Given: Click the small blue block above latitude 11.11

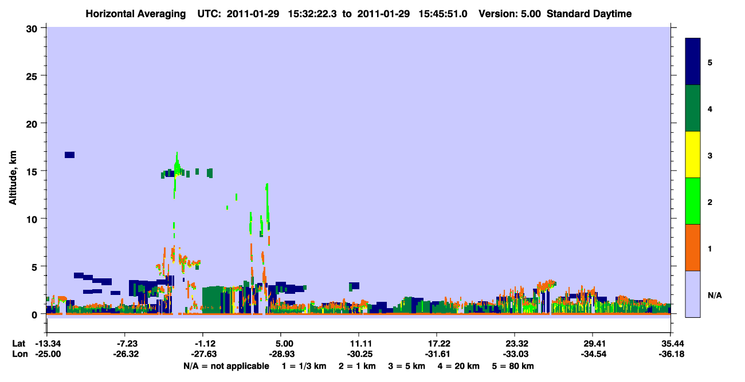Looking at the screenshot, I should tap(355, 286).
